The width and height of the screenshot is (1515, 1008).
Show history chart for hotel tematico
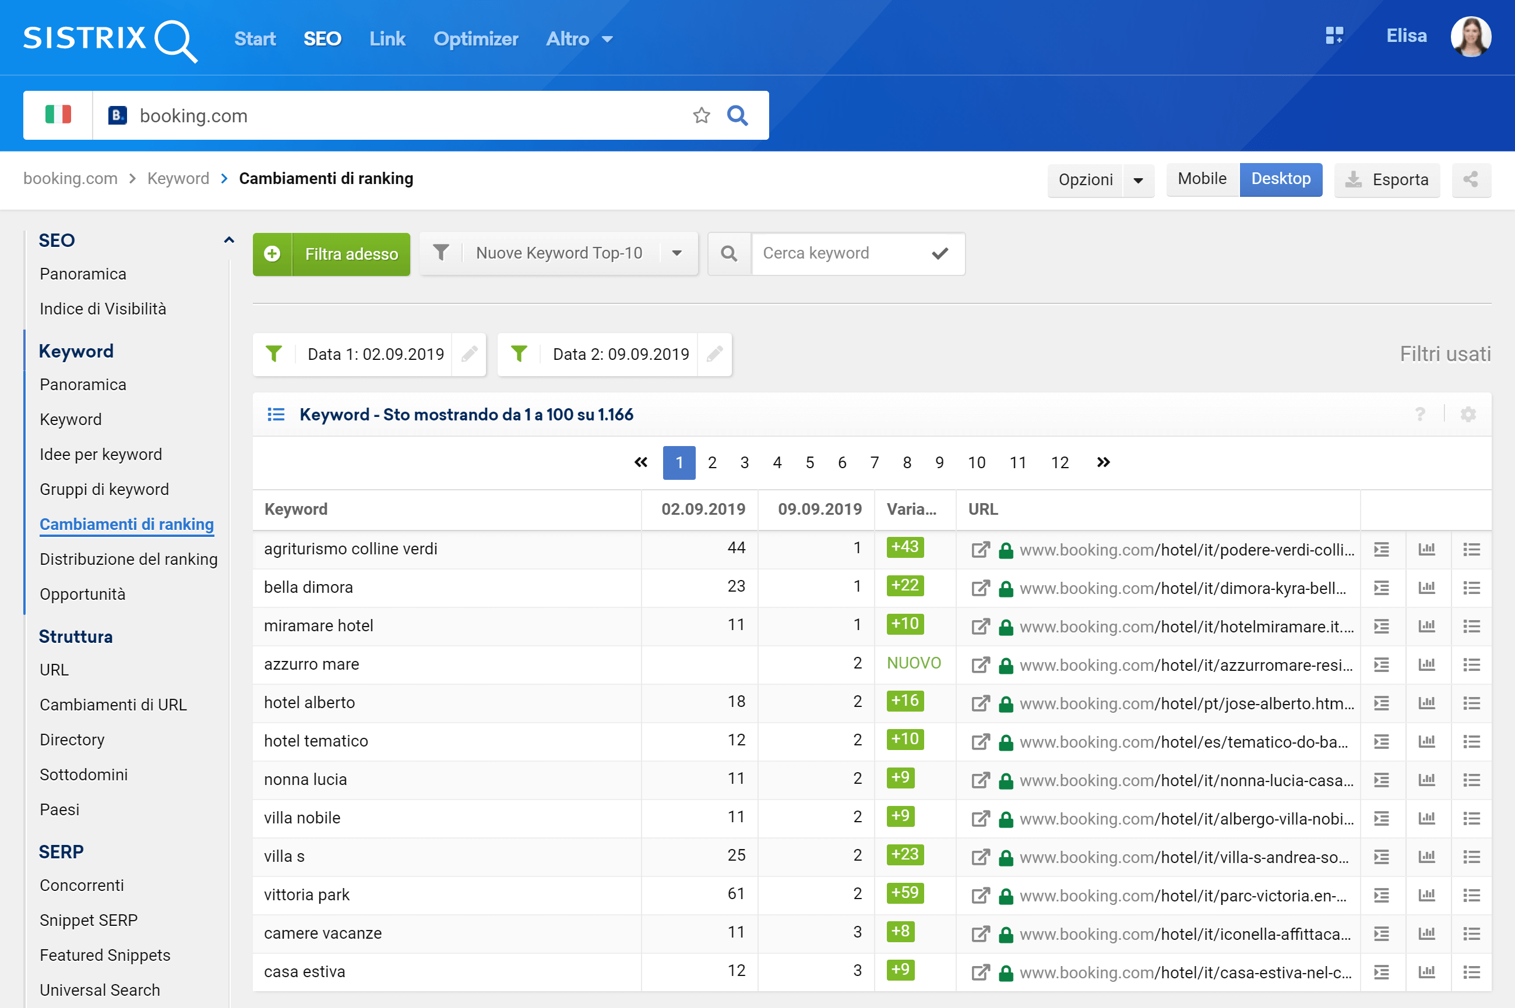1427,741
